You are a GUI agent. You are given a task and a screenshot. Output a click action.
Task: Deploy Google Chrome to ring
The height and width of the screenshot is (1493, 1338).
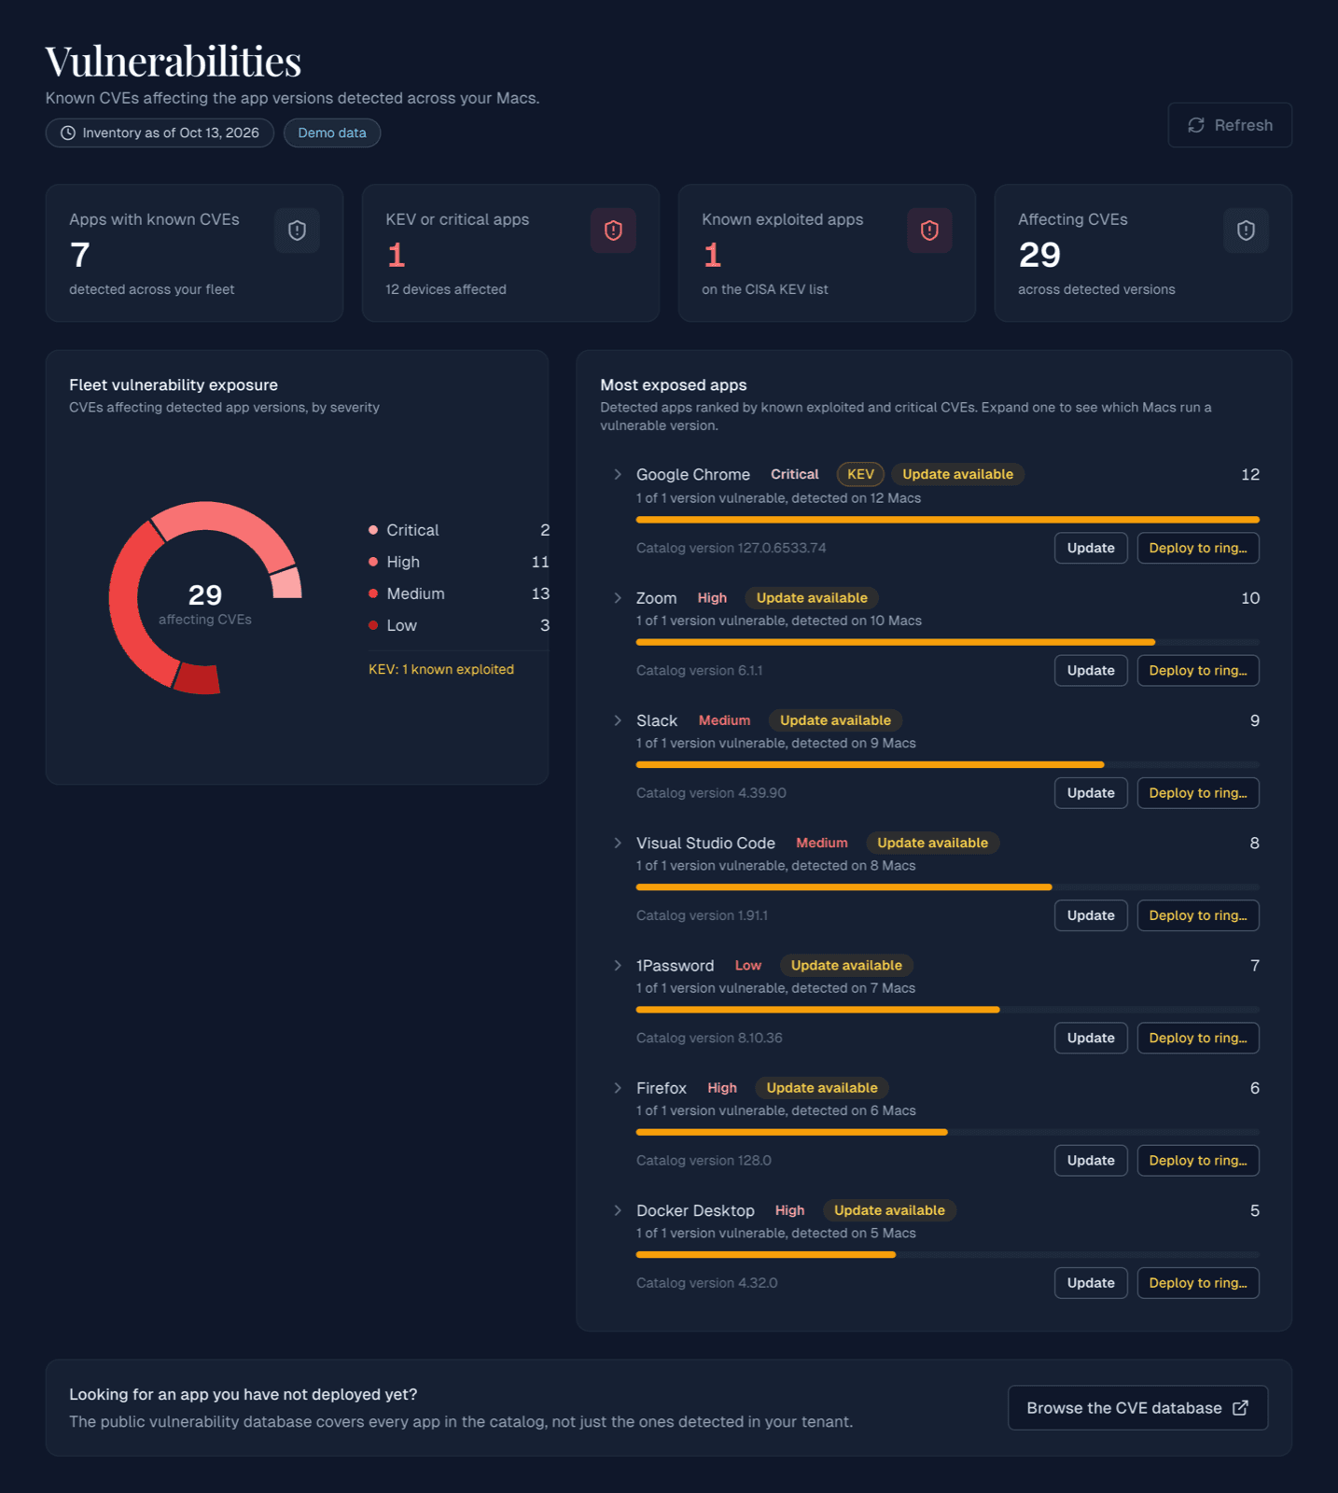pos(1198,548)
